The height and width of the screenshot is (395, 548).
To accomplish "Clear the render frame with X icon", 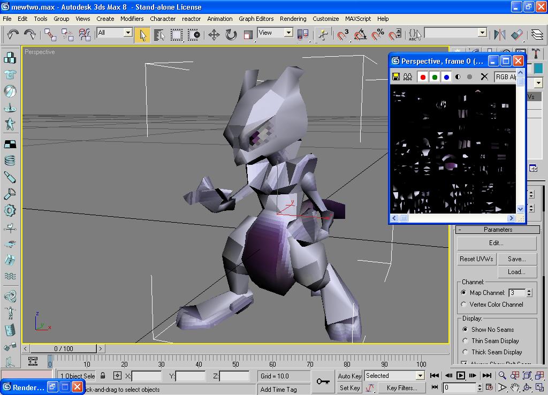I will tap(484, 77).
